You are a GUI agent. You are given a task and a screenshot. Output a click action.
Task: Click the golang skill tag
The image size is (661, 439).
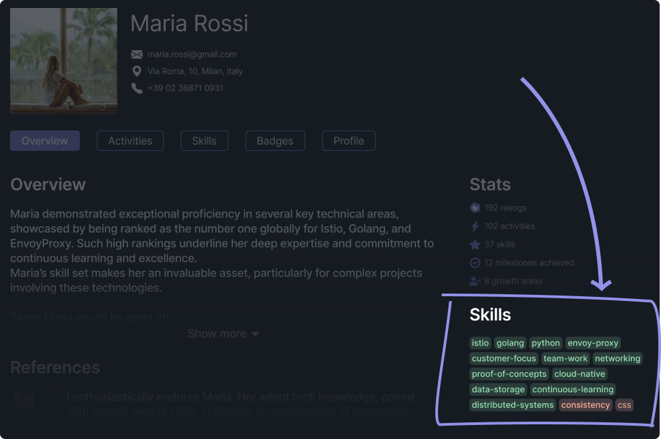510,343
